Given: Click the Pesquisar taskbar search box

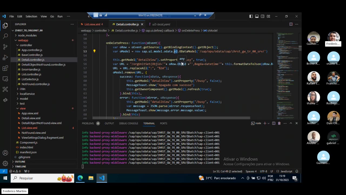Looking at the screenshot, I should [42, 178].
